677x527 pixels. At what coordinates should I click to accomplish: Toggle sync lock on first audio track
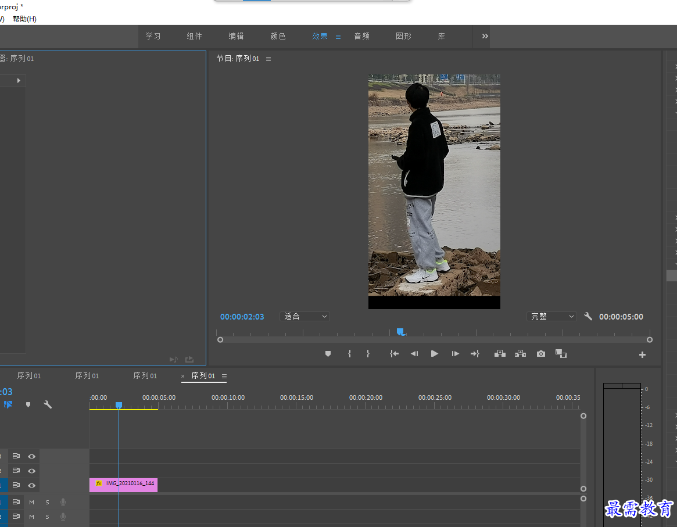pyautogui.click(x=16, y=502)
